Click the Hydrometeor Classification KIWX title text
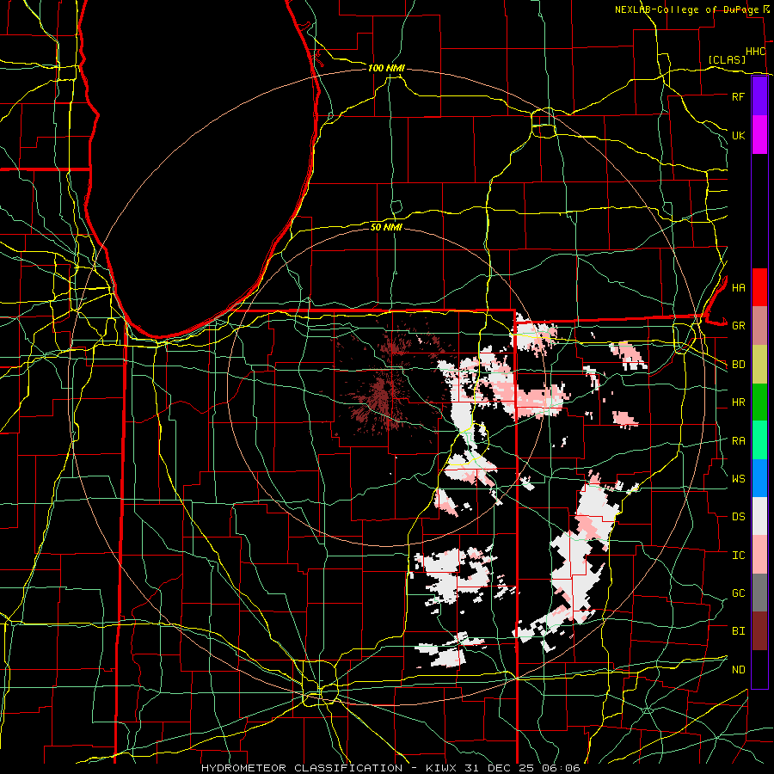 [x=390, y=768]
